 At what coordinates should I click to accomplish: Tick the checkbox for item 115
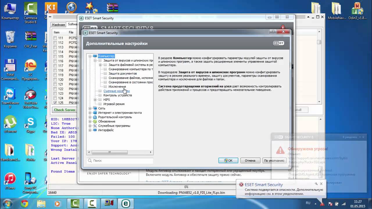(x=55, y=57)
